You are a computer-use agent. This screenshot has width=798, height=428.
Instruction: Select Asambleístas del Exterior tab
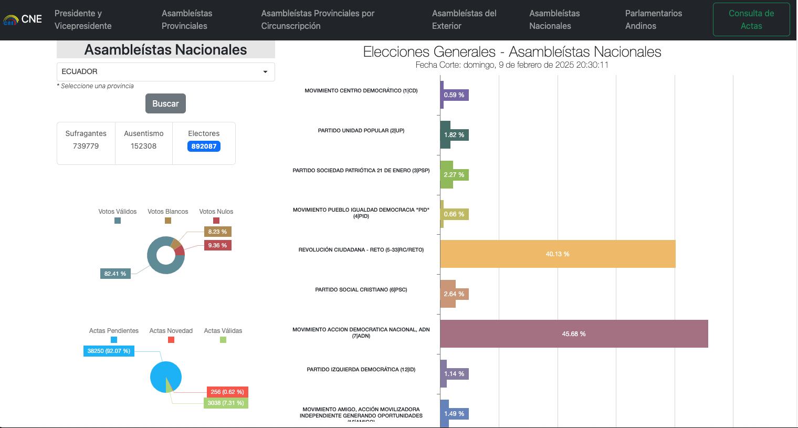(464, 19)
